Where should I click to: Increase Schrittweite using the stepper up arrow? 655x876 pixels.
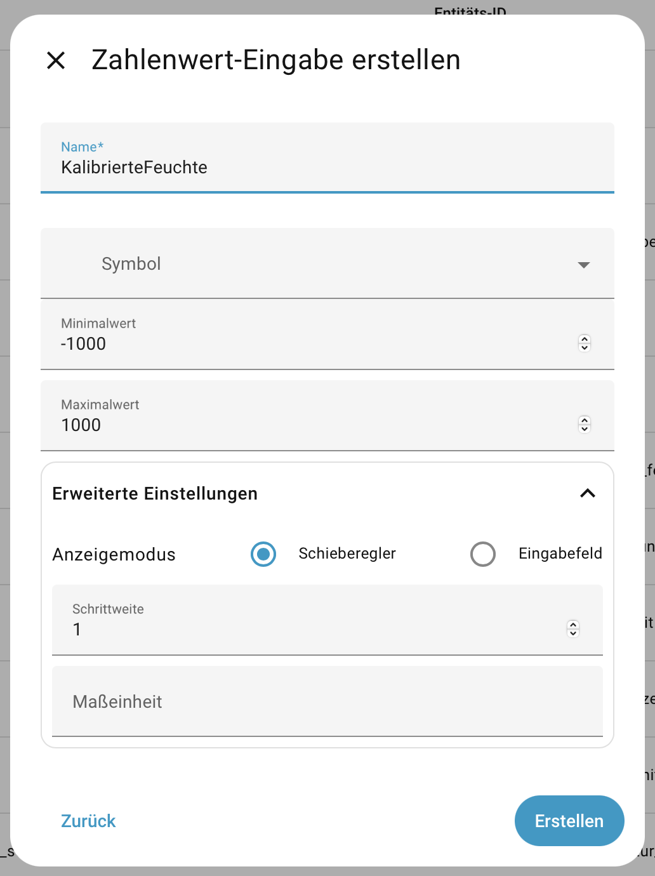573,625
